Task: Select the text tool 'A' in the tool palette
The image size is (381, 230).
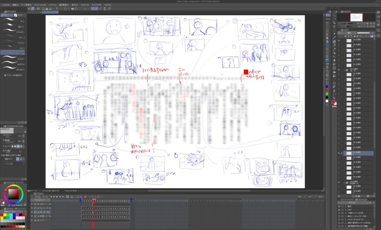Action: point(334,91)
